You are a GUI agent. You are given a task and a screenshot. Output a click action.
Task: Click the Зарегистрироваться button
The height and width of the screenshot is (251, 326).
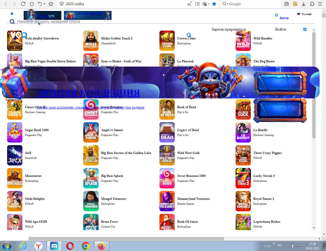[x=228, y=29]
